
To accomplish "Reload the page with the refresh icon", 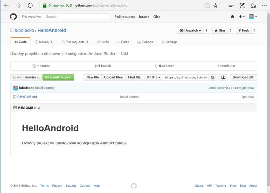I will (30, 5).
